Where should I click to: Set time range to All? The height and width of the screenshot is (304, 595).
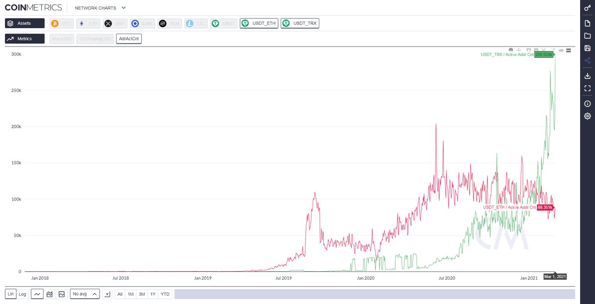point(120,294)
